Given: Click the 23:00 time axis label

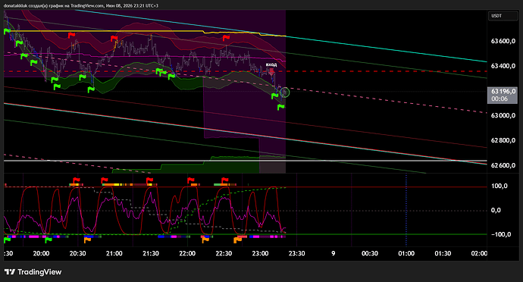Looking at the screenshot, I should click(260, 254).
